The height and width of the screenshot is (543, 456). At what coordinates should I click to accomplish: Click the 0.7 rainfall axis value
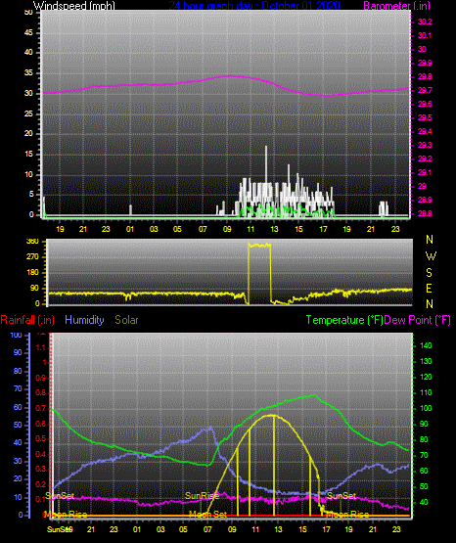[41, 408]
